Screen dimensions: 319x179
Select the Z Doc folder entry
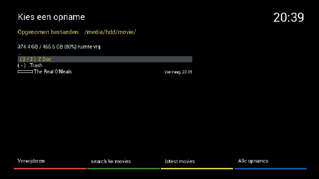click(x=45, y=59)
